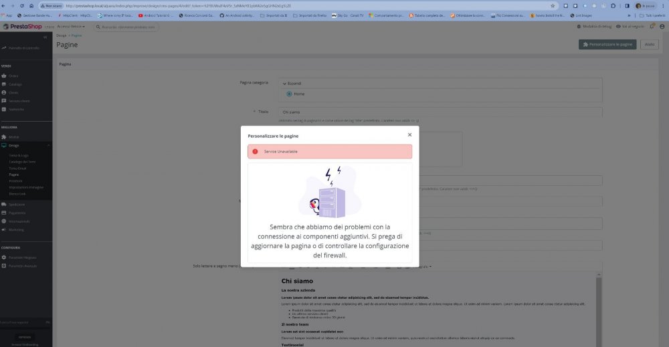Open Catalogo dei Temi submenu item
669x347 pixels.
click(x=22, y=162)
